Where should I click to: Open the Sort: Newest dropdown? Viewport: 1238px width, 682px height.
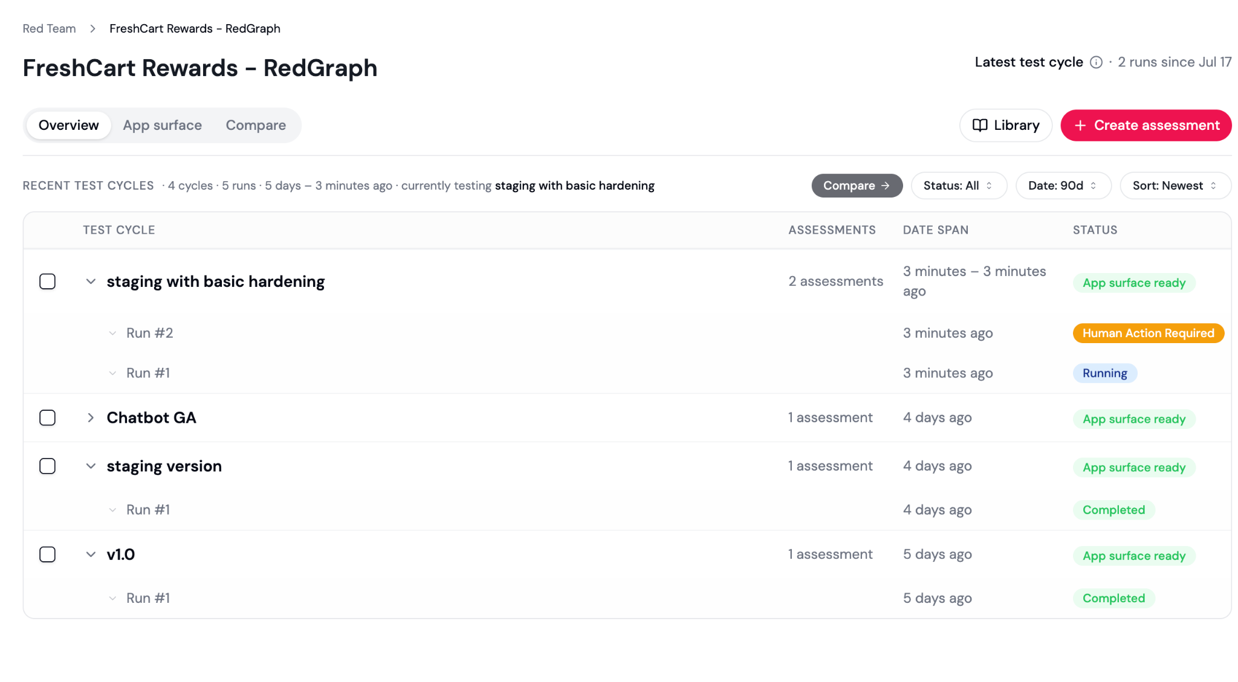[1175, 185]
